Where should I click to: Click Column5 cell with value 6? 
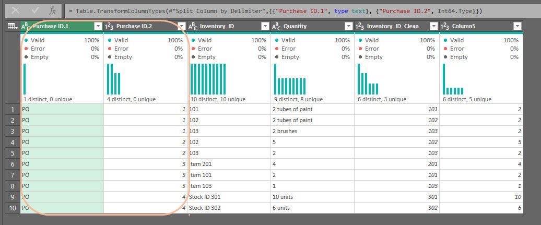tap(481, 208)
